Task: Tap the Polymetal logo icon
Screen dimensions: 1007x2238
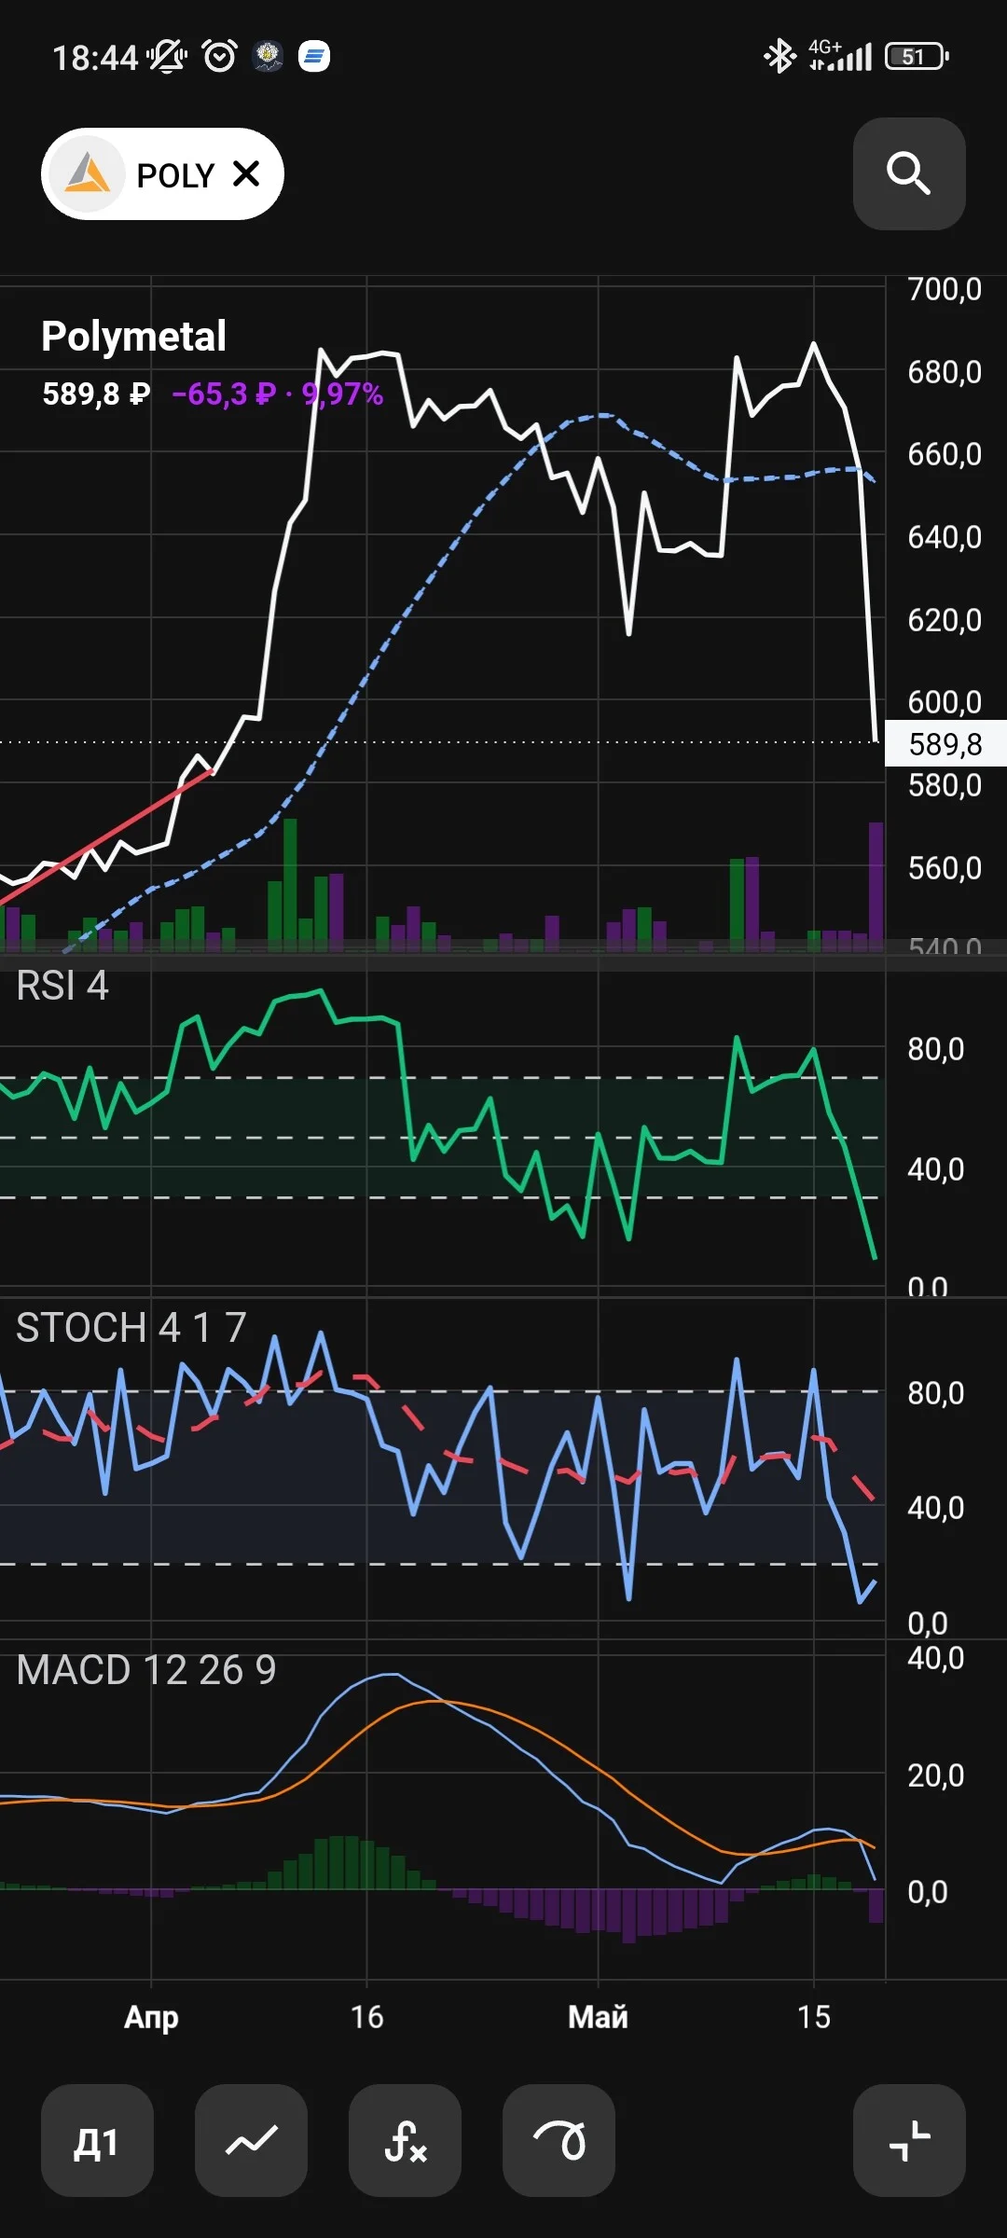Action: tap(88, 173)
